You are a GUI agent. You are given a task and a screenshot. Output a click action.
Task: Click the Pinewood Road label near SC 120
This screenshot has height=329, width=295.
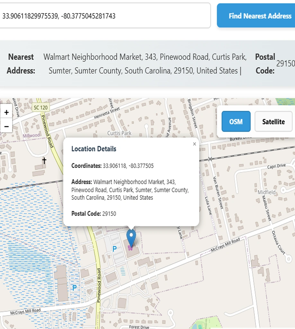point(47,131)
